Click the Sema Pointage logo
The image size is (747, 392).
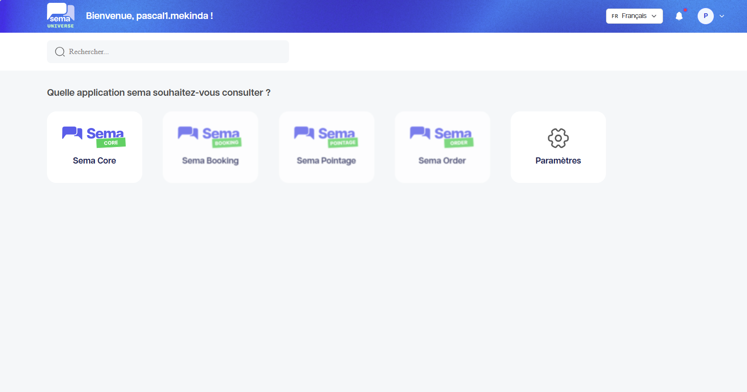(x=326, y=137)
